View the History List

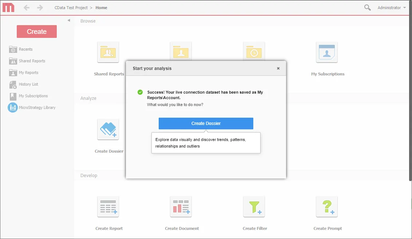point(29,84)
